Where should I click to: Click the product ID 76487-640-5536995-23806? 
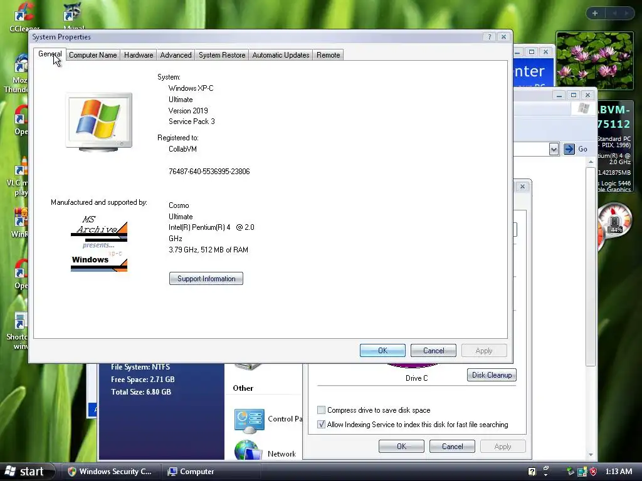click(209, 172)
